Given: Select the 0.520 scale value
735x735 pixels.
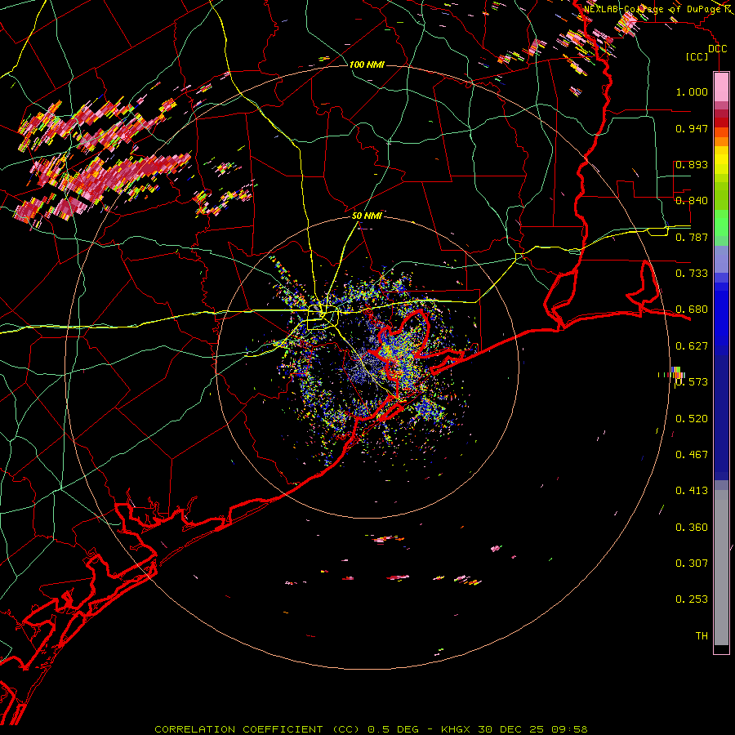Looking at the screenshot, I should [692, 419].
